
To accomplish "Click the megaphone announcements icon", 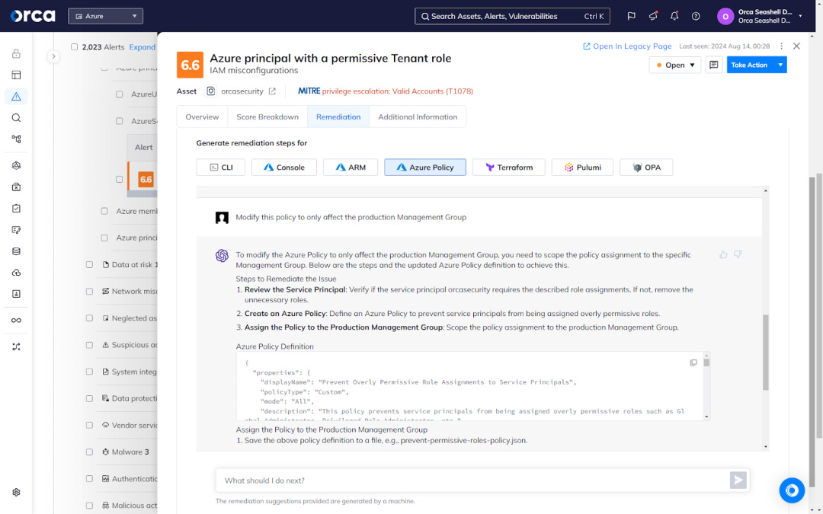I will (653, 16).
